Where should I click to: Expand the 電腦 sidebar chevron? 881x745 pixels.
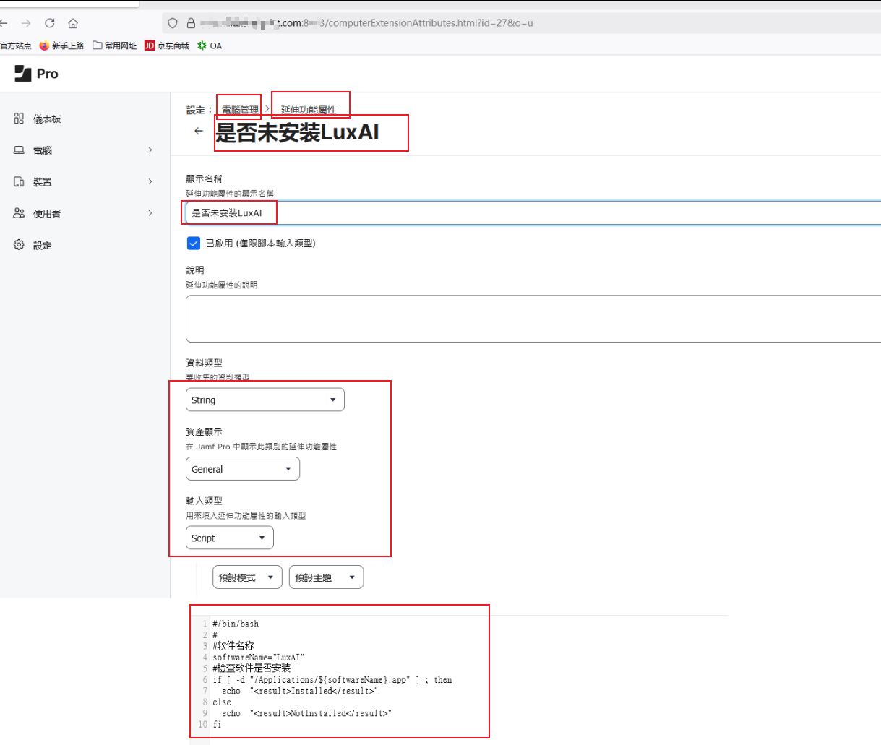click(150, 150)
